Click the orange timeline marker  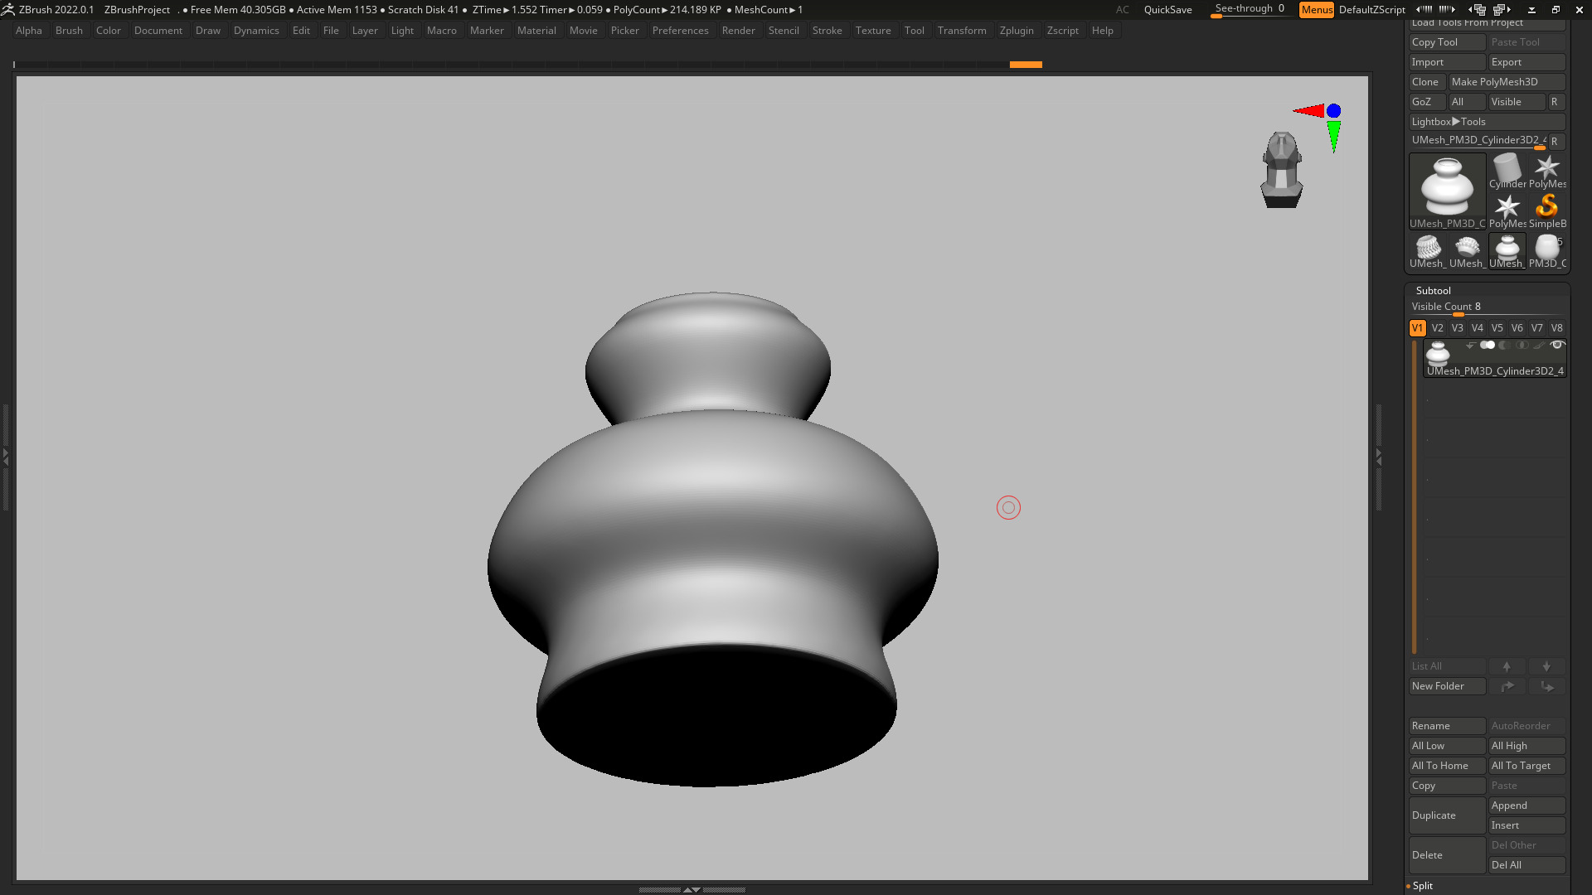[x=1026, y=64]
